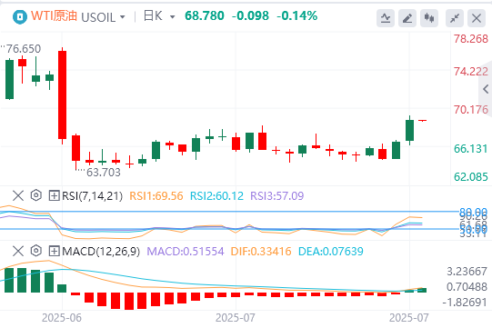
Task: Close the chart with top X
Action: click(x=477, y=18)
